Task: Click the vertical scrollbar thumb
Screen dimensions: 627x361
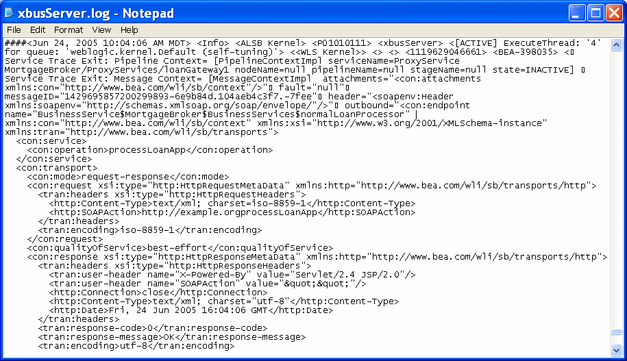Action: (x=616, y=332)
